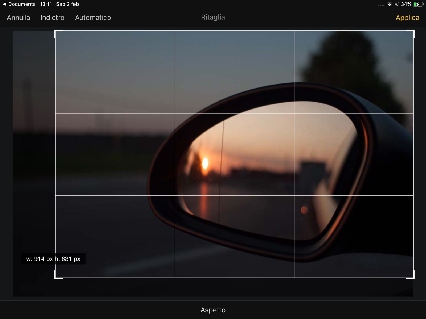Open the Aspetto aspect ratio menu

click(213, 310)
